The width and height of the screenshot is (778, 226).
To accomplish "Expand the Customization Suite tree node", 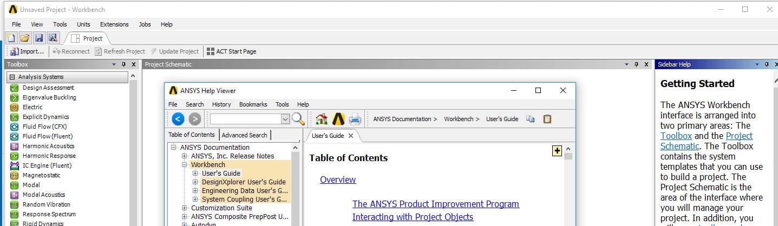I will click(185, 208).
